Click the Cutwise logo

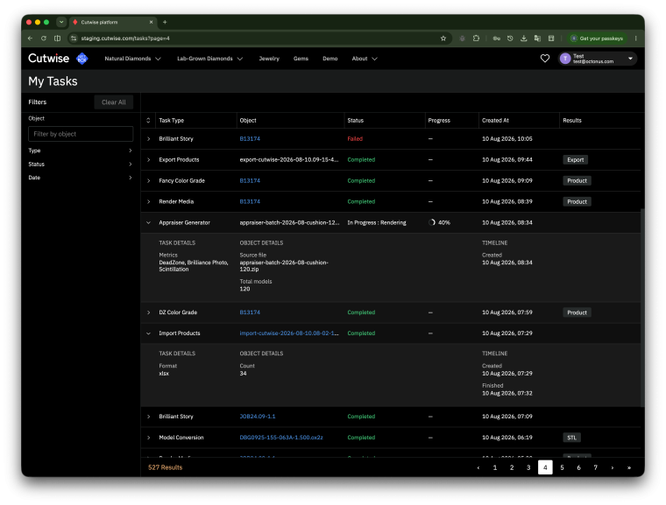(x=48, y=58)
